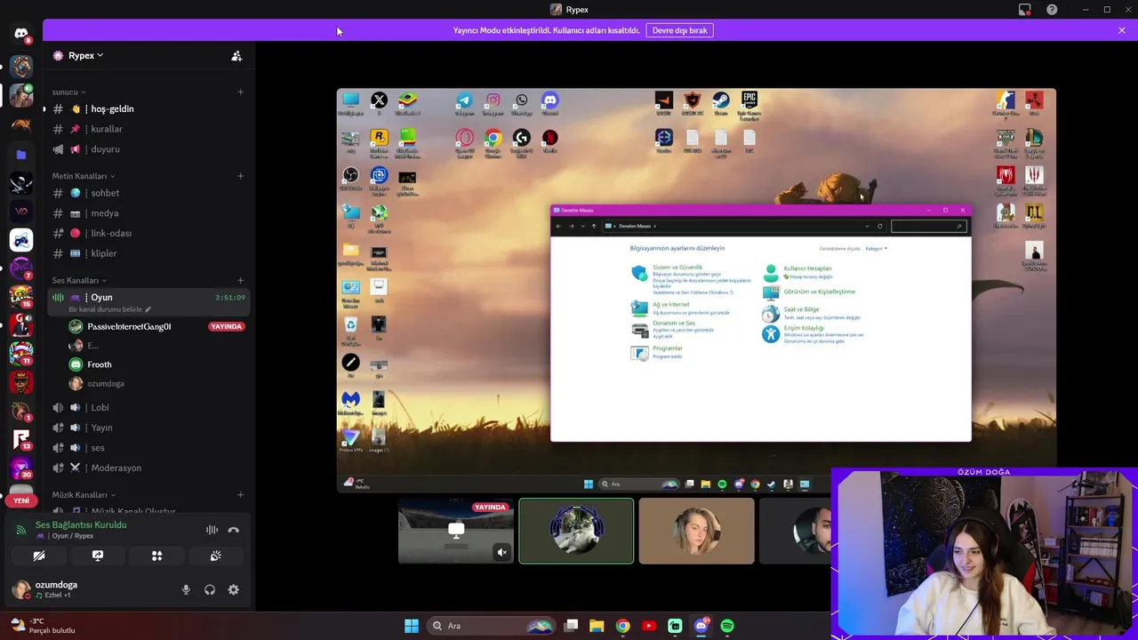Viewport: 1138px width, 640px height.
Task: Join the Yayın voice channel
Action: coord(148,428)
